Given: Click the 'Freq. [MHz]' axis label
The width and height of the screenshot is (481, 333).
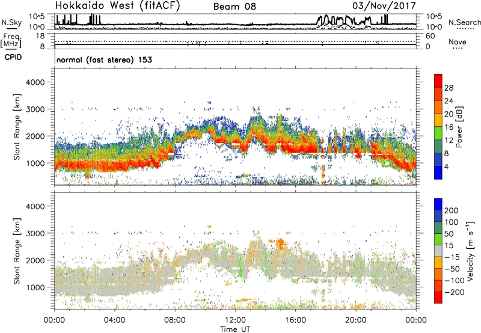Looking at the screenshot, I should tap(11, 41).
